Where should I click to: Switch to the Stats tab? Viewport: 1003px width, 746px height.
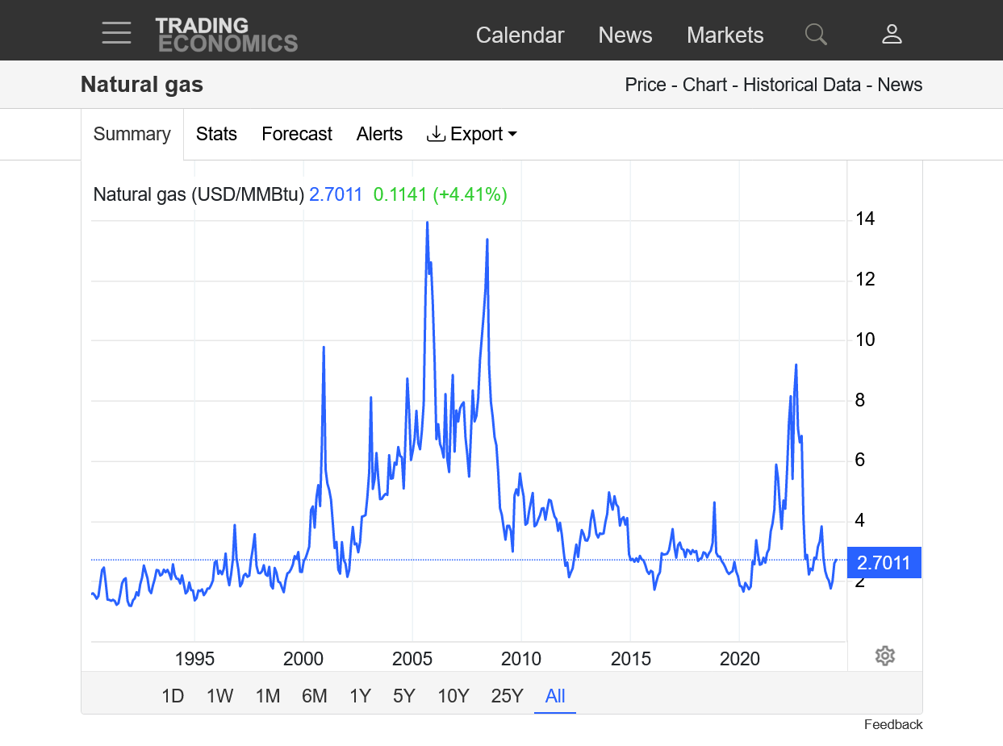(216, 134)
